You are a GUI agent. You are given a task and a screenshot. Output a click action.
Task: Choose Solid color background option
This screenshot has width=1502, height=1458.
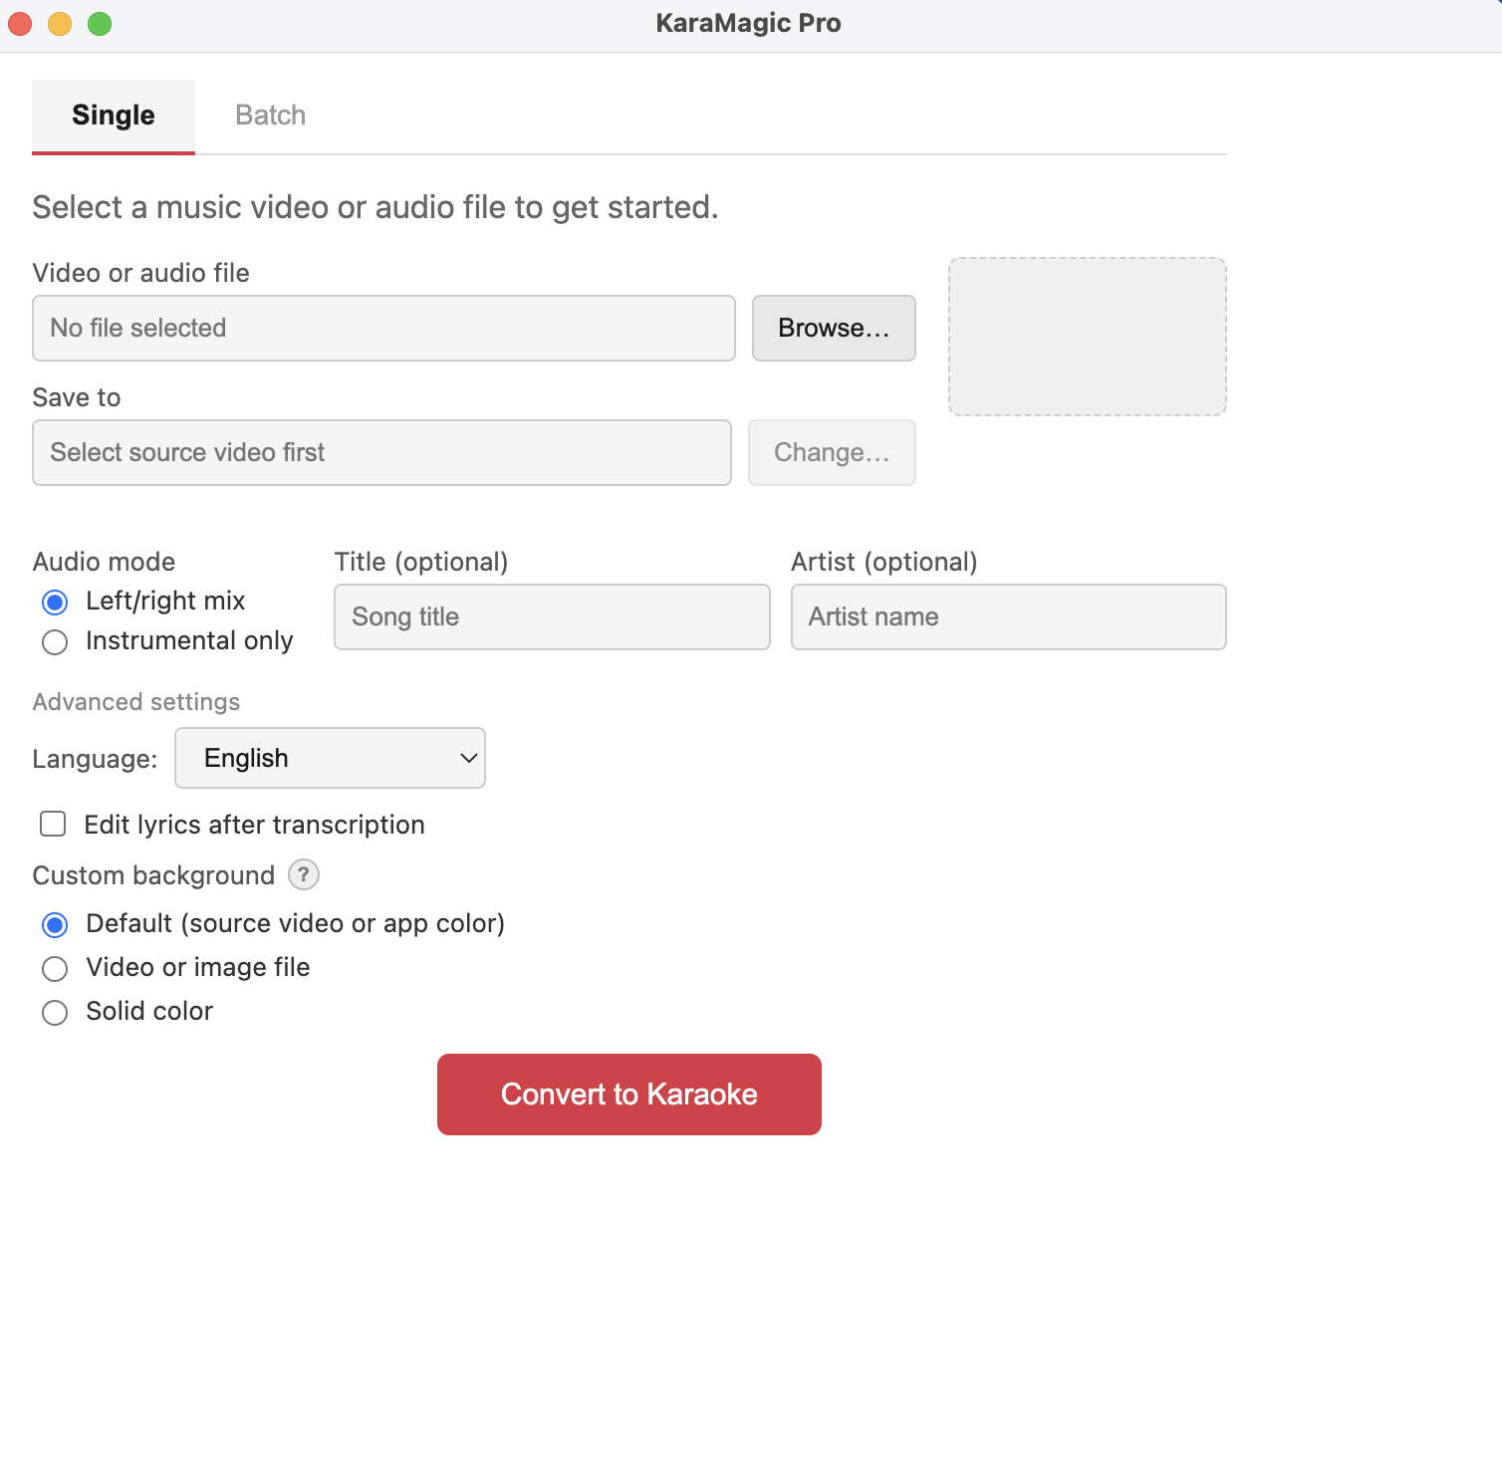tap(55, 1013)
